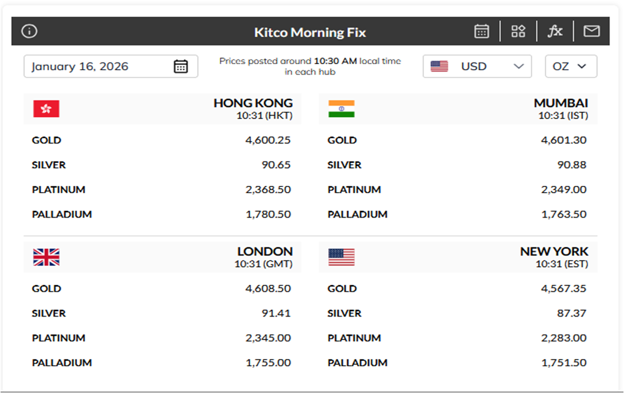Open the calendar tool in the header
The height and width of the screenshot is (393, 624).
pyautogui.click(x=481, y=31)
